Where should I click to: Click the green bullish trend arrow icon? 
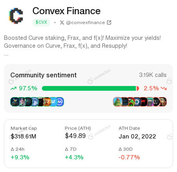click(13, 88)
